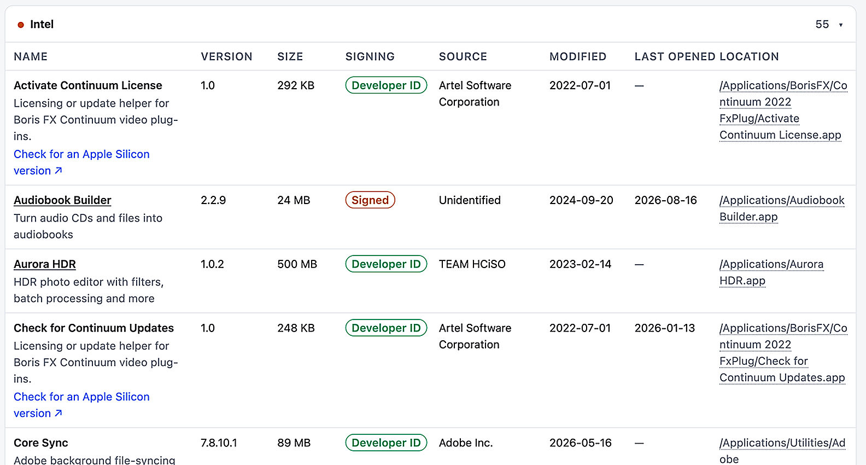Select the 24 MB size value
The image size is (866, 465).
tap(294, 200)
